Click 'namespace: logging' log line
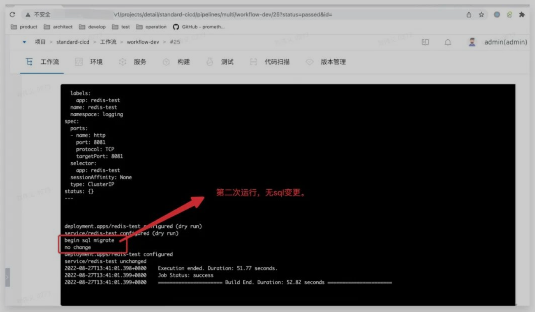The width and height of the screenshot is (535, 312). point(96,114)
